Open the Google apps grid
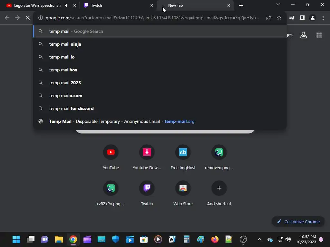The image size is (330, 247). pos(319,35)
